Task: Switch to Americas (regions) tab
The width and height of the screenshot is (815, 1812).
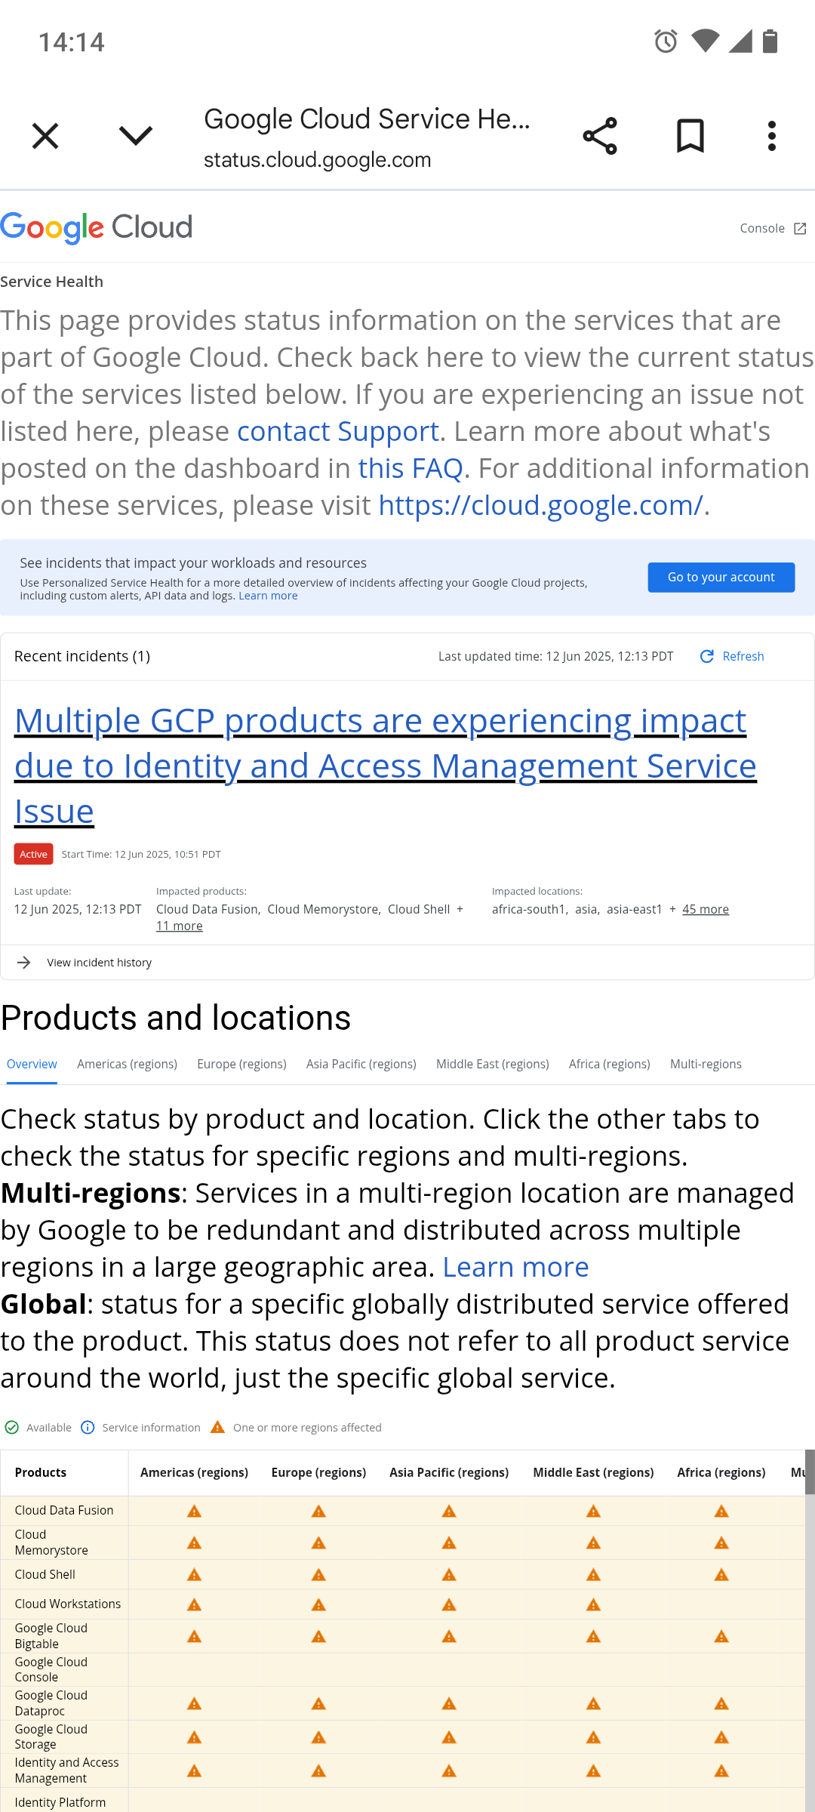Action: click(127, 1064)
